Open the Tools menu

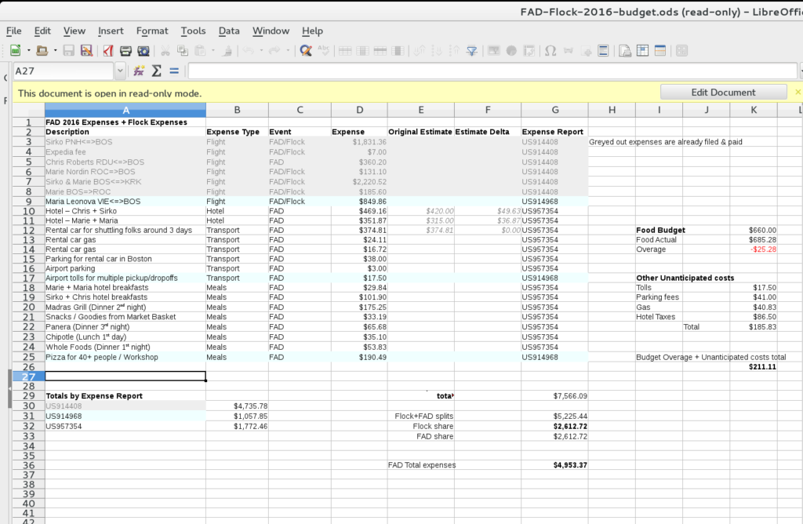click(193, 31)
